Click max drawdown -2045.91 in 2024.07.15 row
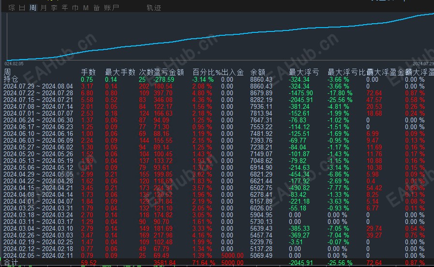 pyautogui.click(x=301, y=100)
